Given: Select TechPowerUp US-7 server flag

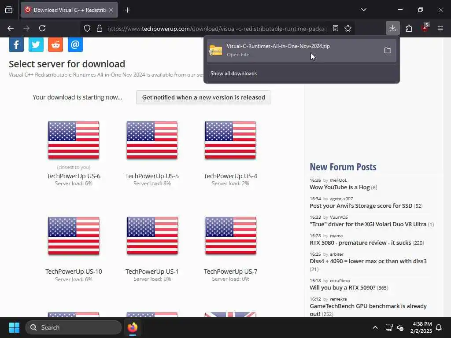Looking at the screenshot, I should click(x=231, y=236).
